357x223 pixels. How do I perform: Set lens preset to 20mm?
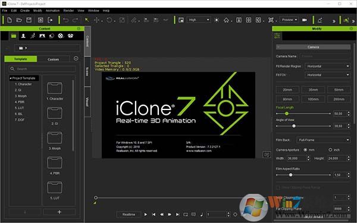tap(287, 90)
